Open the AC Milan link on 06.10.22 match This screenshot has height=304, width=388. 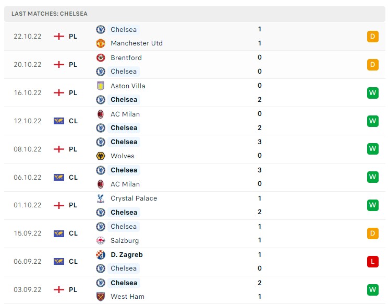click(x=125, y=184)
